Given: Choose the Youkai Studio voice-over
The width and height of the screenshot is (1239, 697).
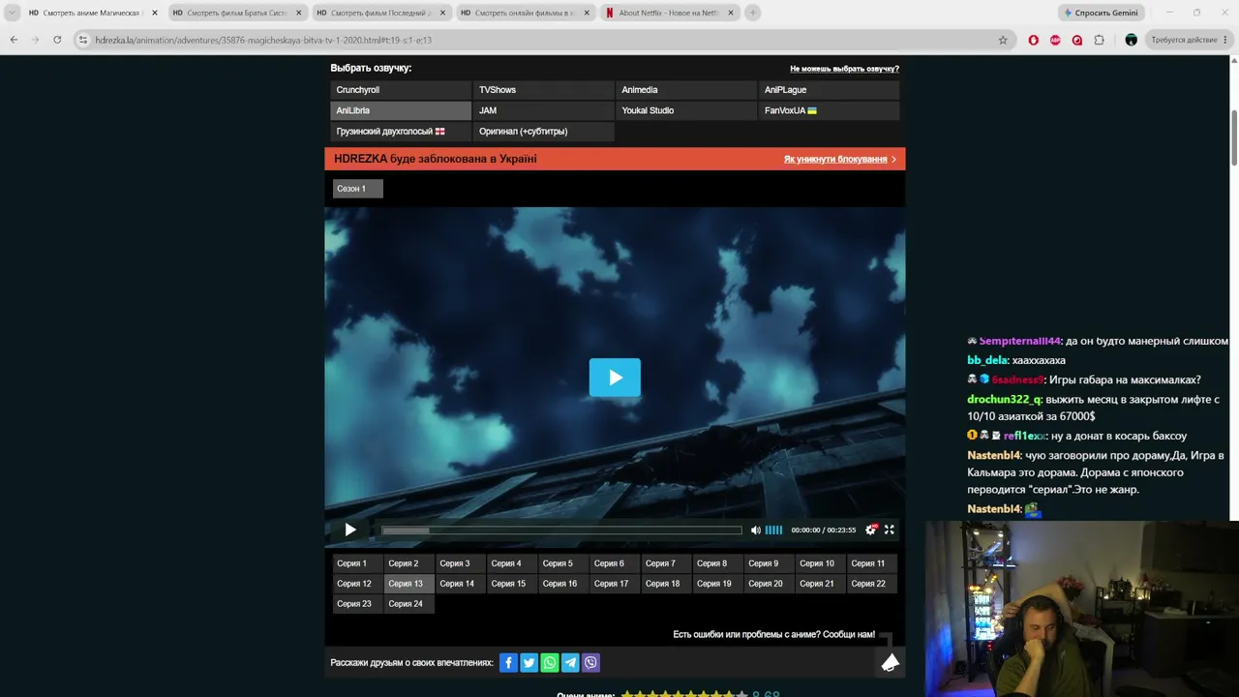Looking at the screenshot, I should (686, 110).
